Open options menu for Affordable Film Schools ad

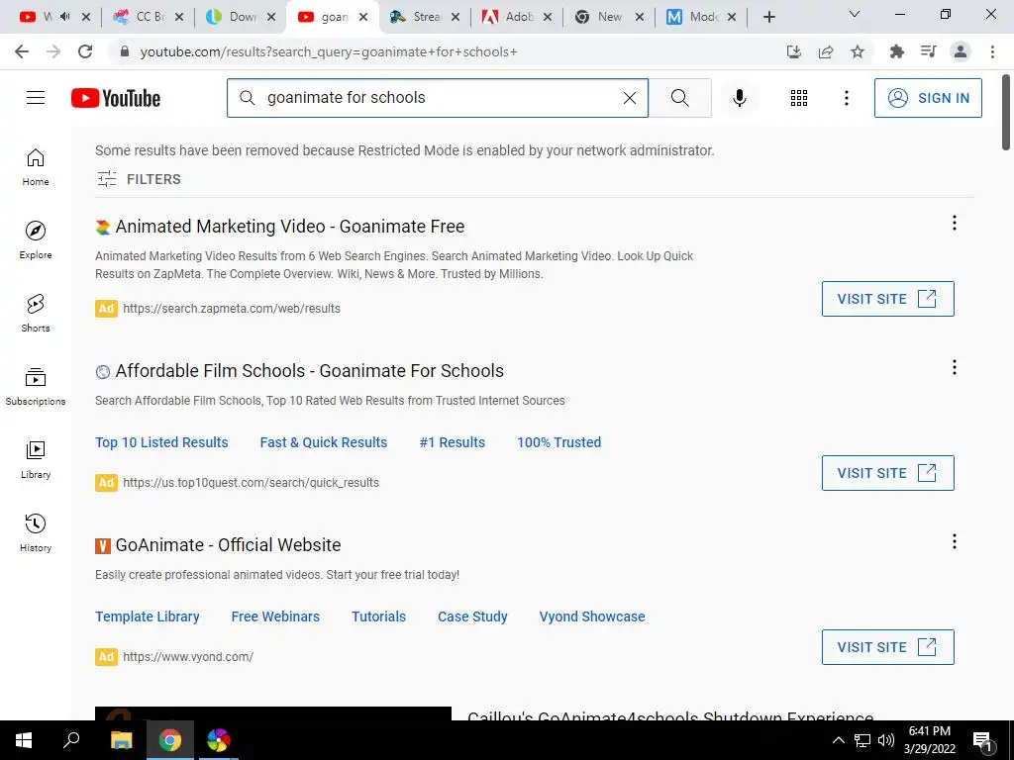954,368
